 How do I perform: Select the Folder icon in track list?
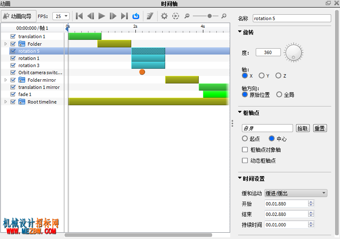pos(22,44)
